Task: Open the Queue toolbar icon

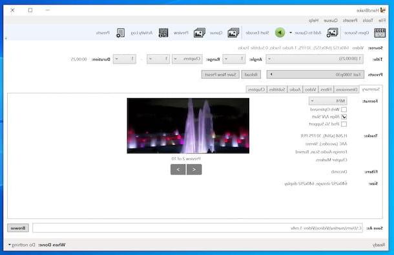Action: [x=233, y=33]
